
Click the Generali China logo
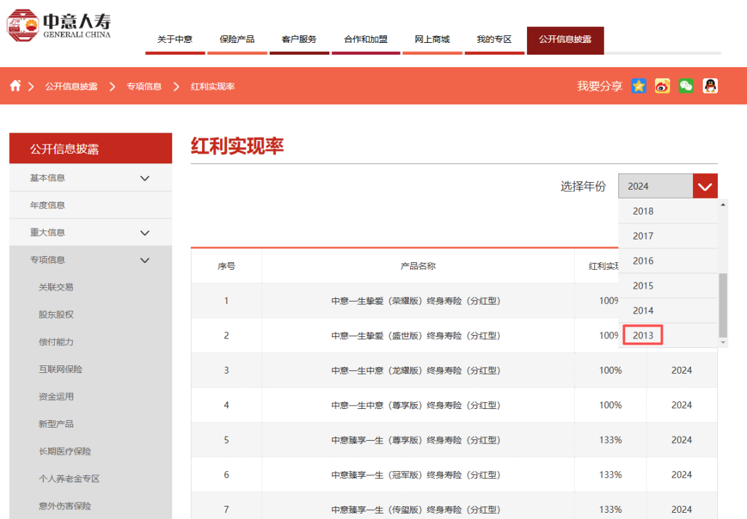click(x=59, y=26)
